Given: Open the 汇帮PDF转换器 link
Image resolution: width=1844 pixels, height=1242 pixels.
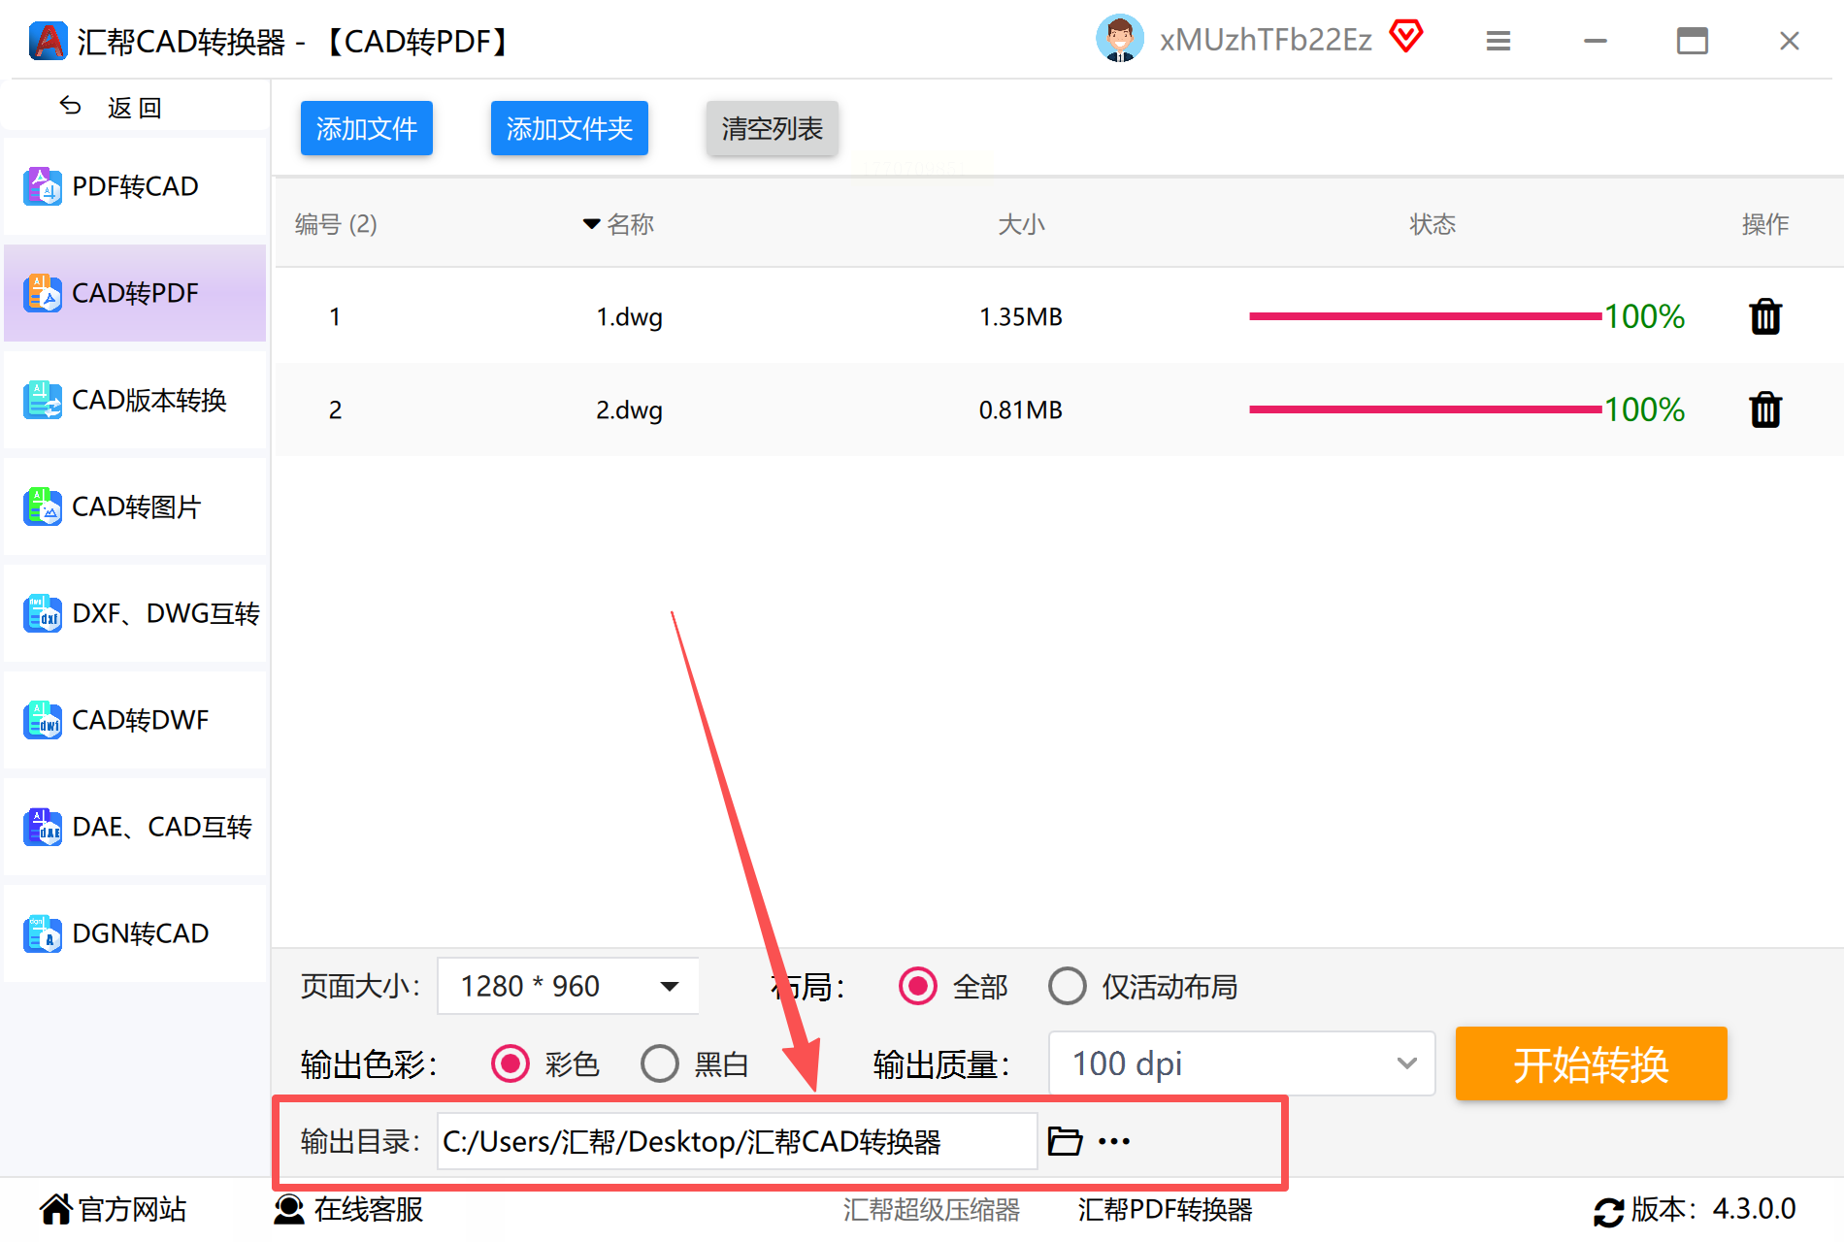Looking at the screenshot, I should [1165, 1209].
